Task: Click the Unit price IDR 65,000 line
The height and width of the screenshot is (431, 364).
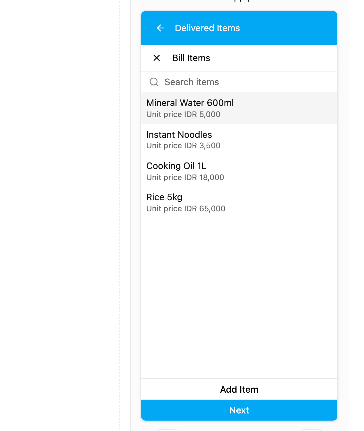Action: pos(186,209)
